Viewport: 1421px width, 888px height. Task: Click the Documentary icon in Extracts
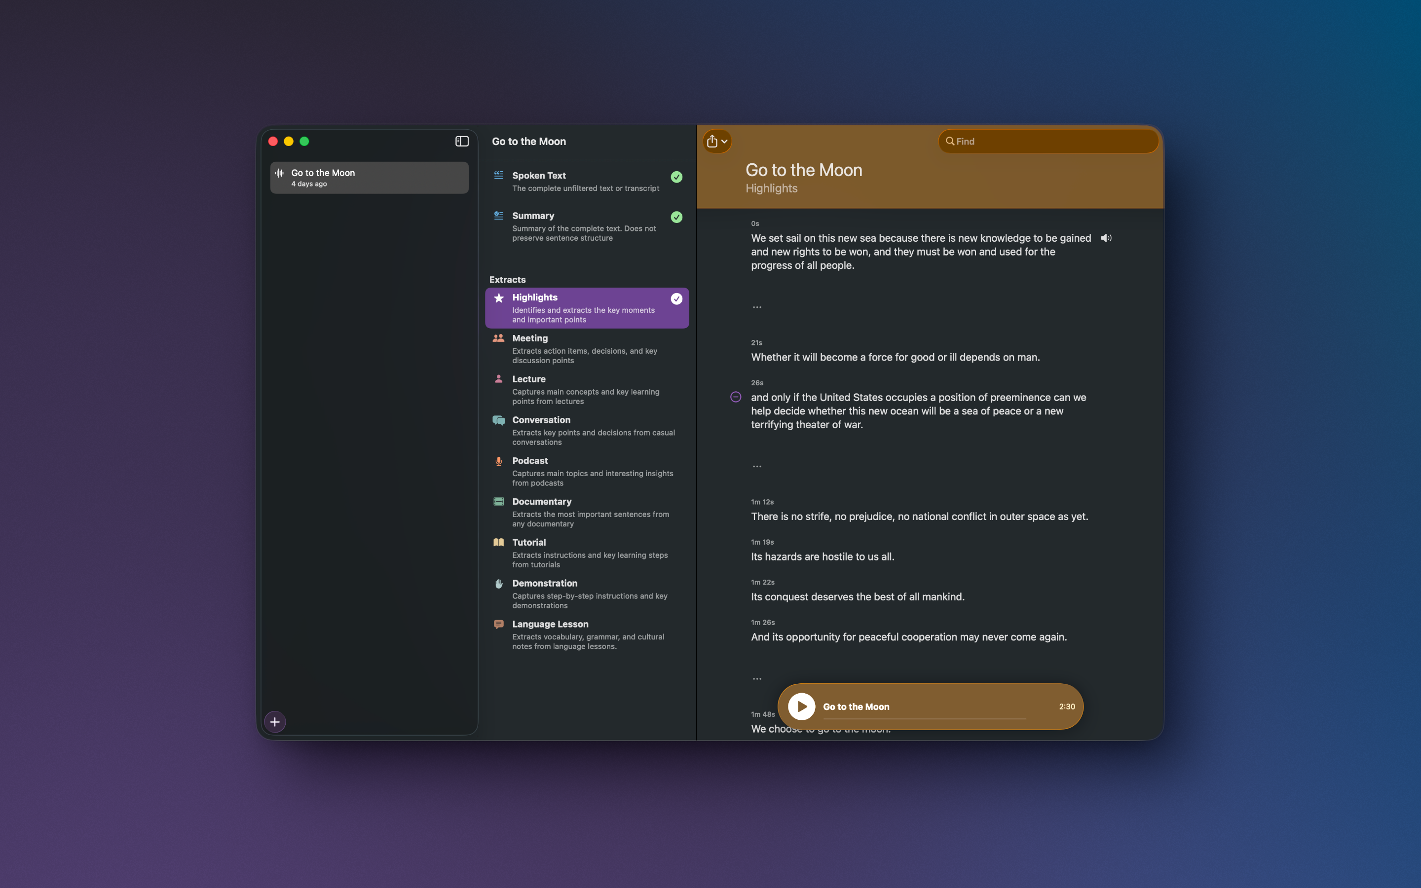click(498, 502)
